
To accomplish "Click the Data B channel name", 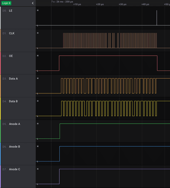I will coord(13,101).
